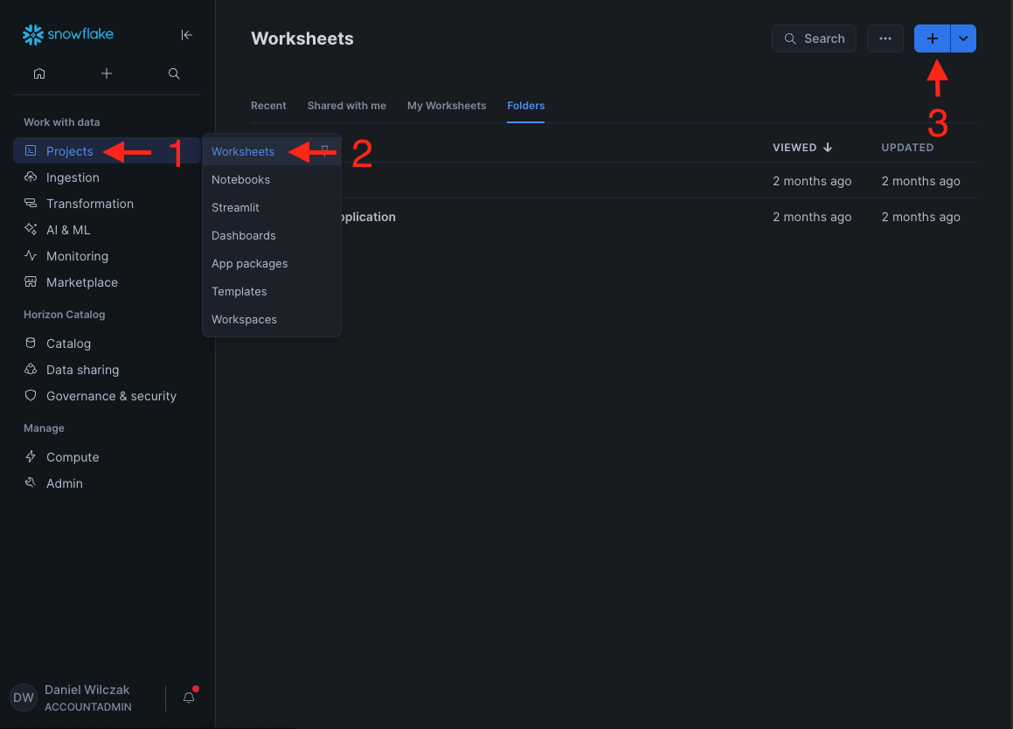Click the three-dots more options button

(885, 38)
